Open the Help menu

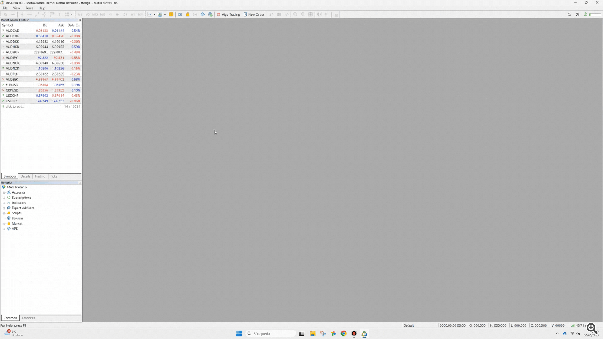[42, 8]
